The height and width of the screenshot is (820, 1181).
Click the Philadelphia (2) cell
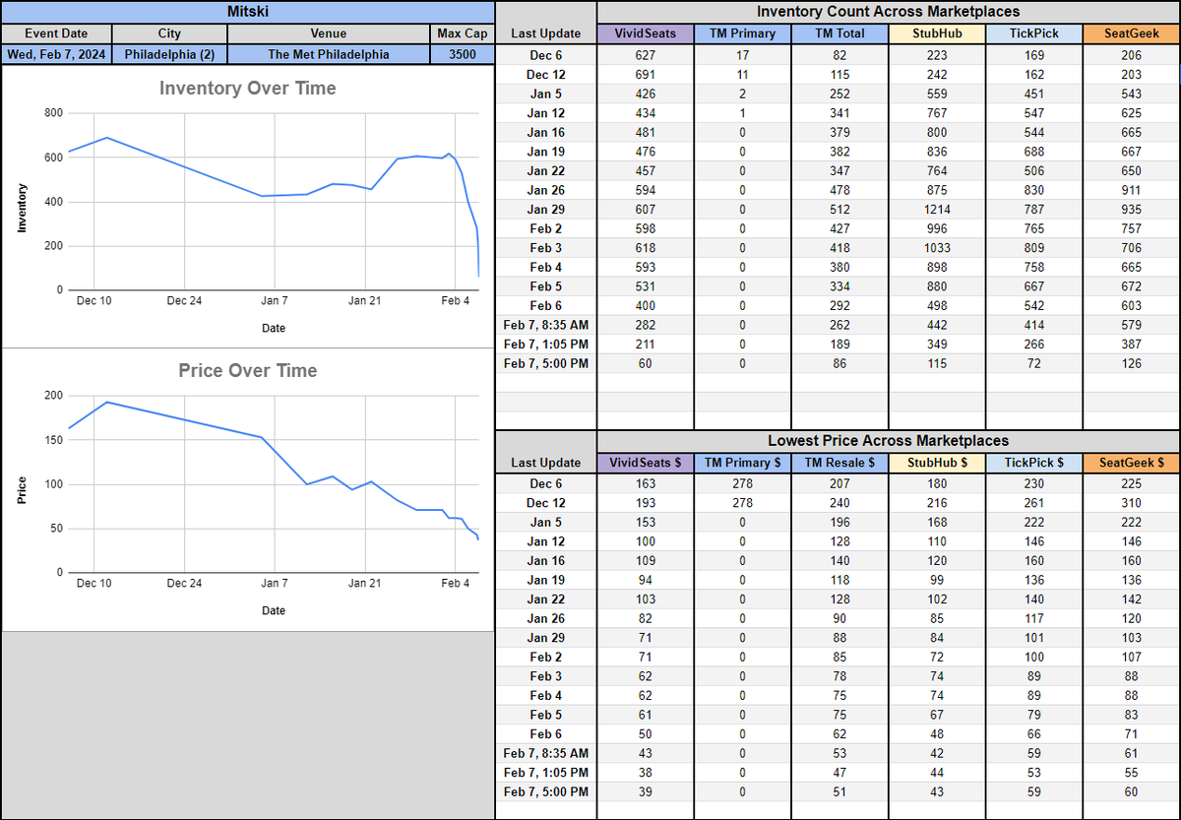pos(169,54)
